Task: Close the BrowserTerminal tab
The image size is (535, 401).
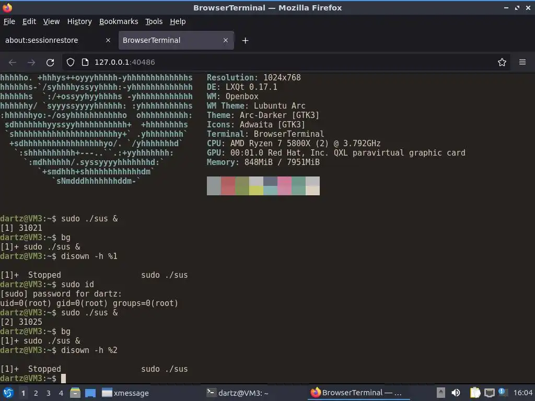Action: click(x=226, y=40)
